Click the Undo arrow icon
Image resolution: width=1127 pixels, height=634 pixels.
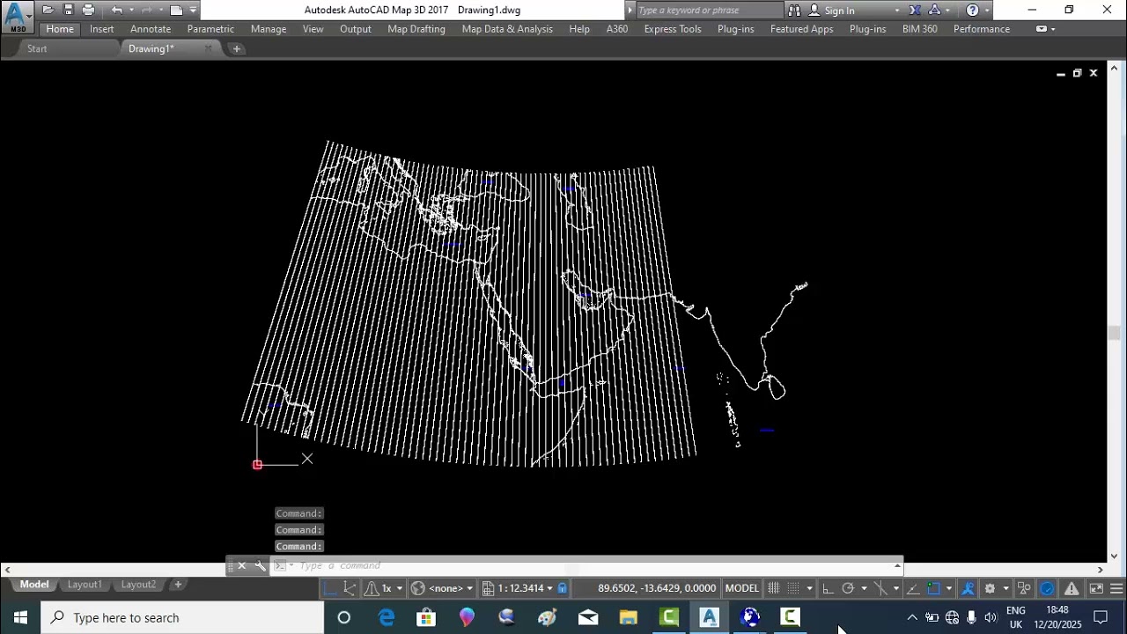tap(116, 10)
